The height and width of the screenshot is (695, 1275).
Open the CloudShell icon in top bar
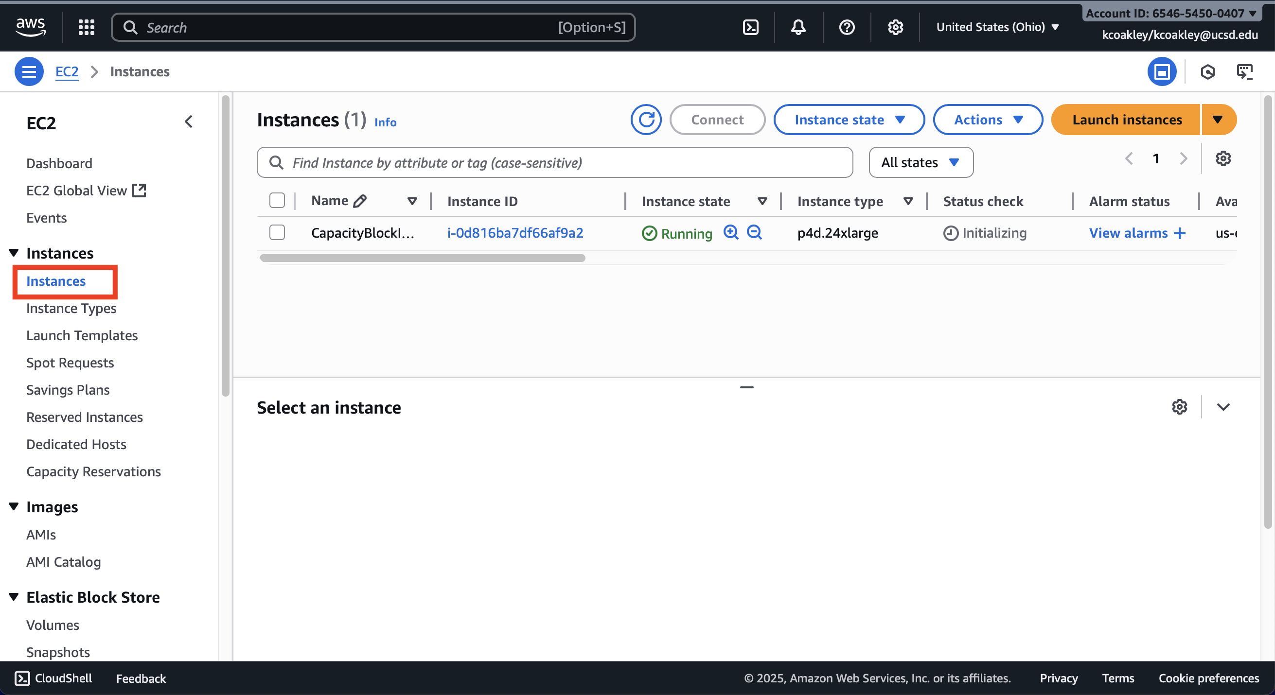[x=750, y=27]
